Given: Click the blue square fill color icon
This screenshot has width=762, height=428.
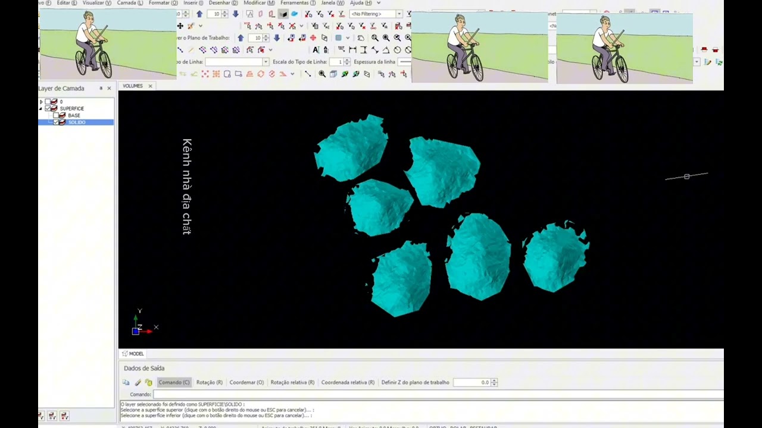Looking at the screenshot, I should (338, 38).
